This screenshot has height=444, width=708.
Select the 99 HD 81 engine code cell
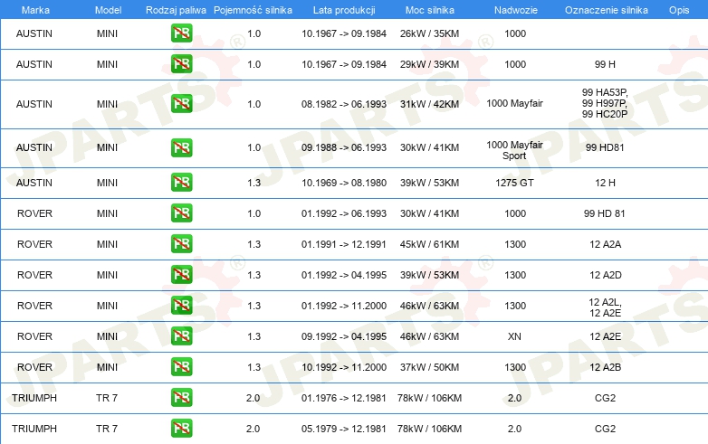[x=604, y=213]
